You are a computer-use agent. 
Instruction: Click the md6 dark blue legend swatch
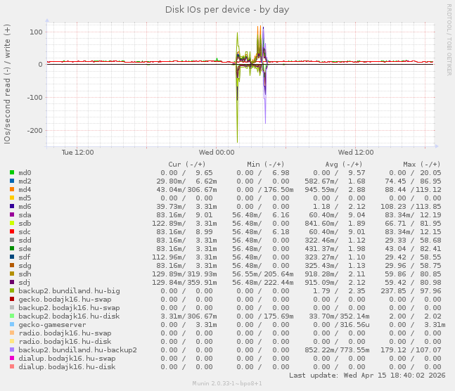[x=12, y=206]
